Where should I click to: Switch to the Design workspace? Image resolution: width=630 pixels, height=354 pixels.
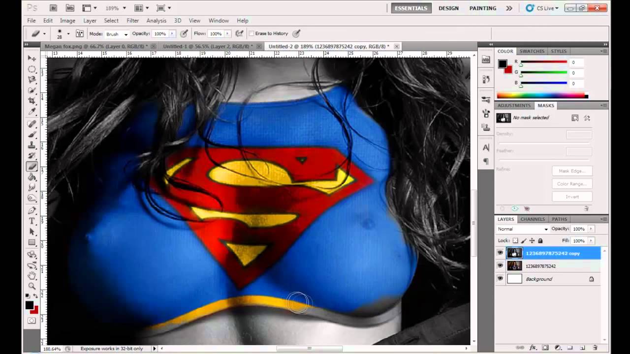pos(448,8)
